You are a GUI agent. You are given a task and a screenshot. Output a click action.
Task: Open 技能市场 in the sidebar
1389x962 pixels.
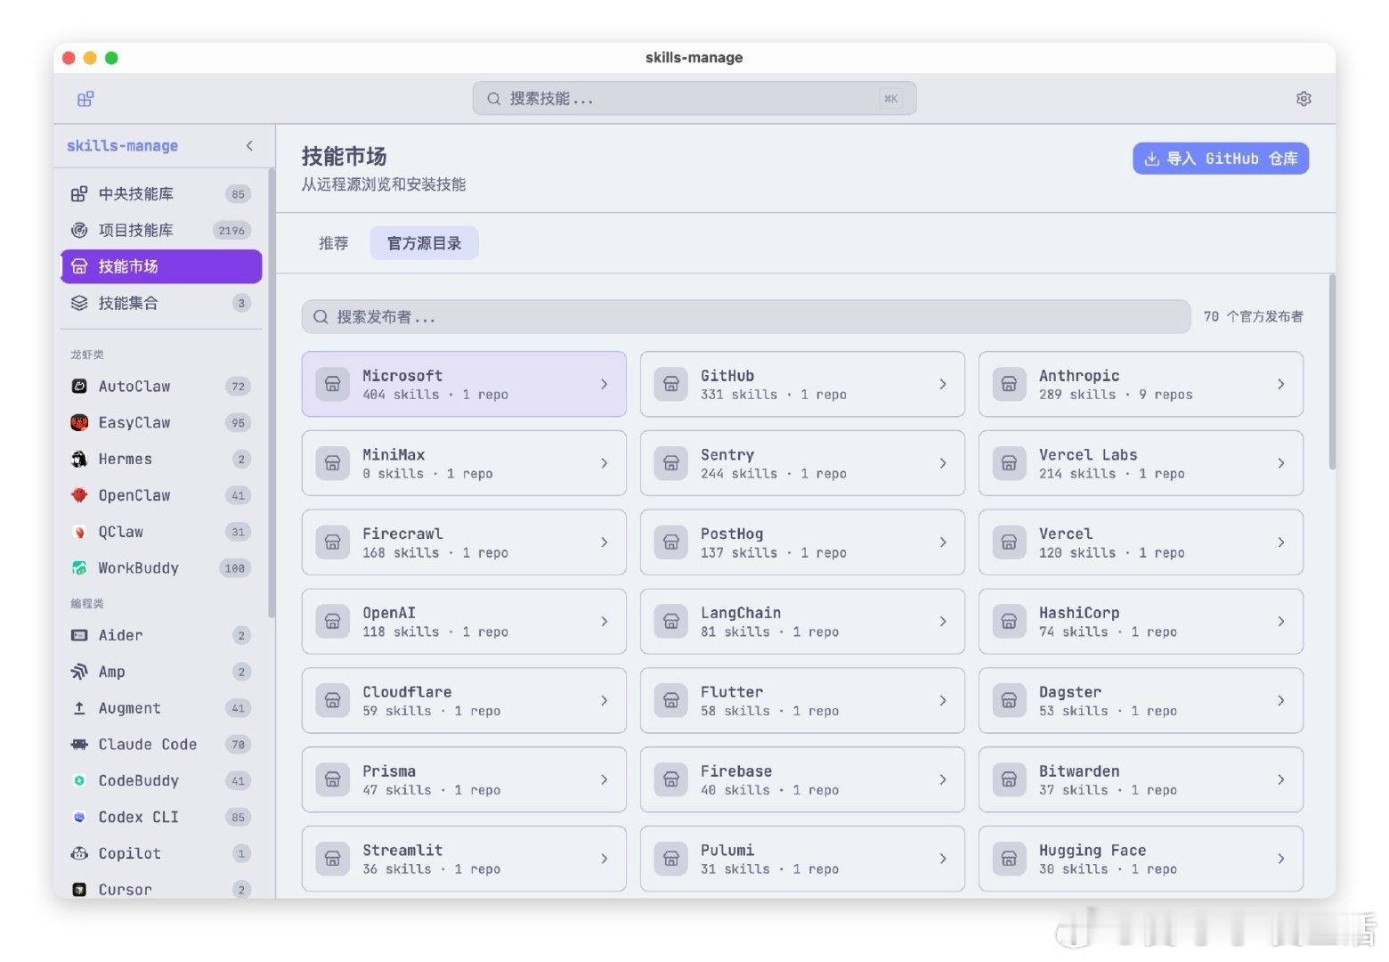pos(161,266)
